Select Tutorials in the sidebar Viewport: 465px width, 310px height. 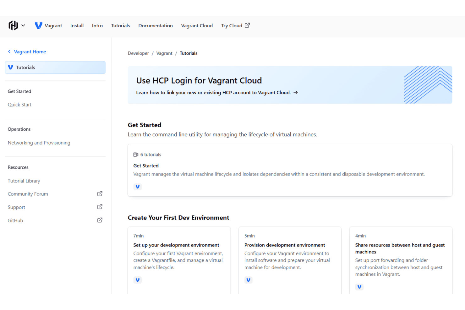click(55, 68)
